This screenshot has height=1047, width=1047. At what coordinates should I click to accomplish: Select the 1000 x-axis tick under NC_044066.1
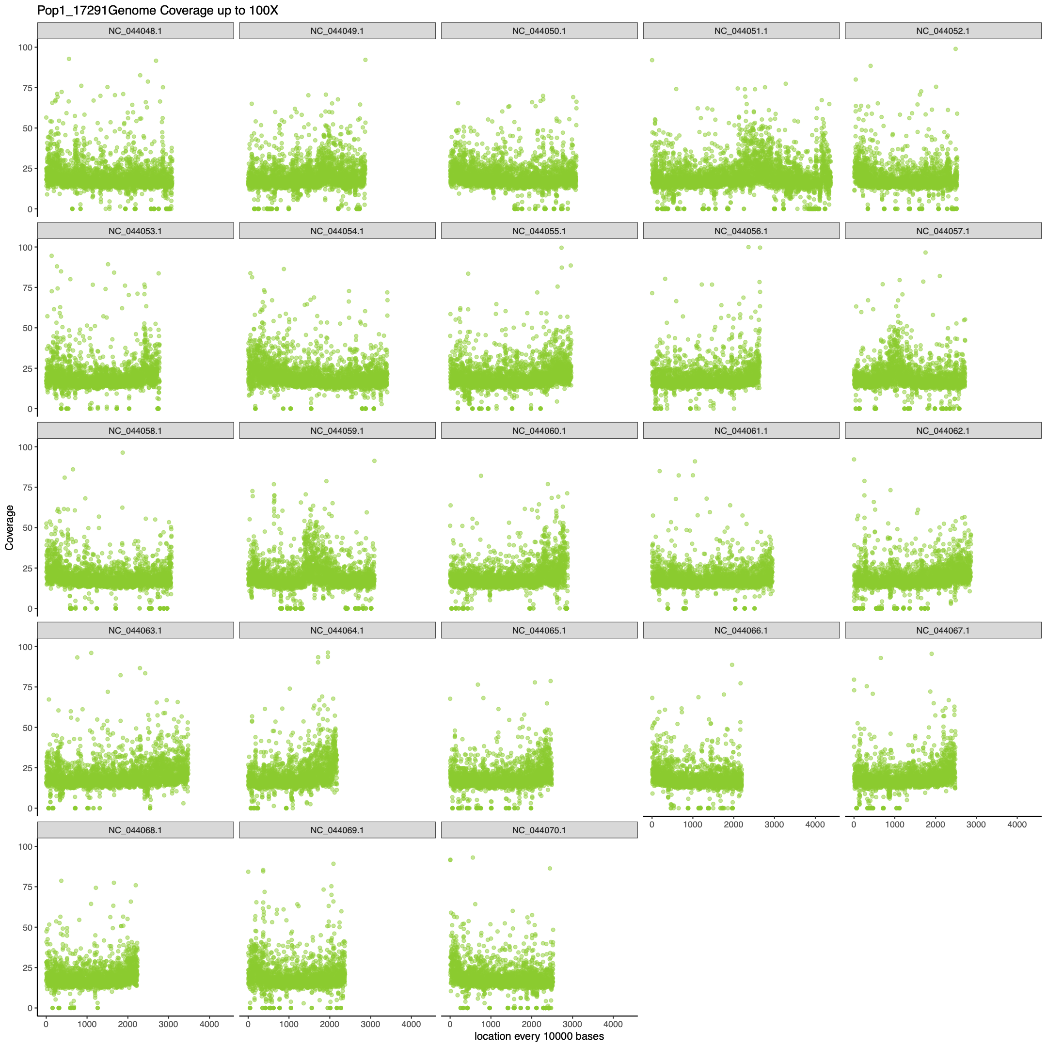click(x=693, y=825)
